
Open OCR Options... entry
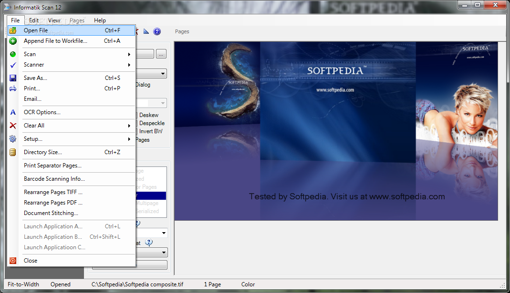(x=71, y=112)
